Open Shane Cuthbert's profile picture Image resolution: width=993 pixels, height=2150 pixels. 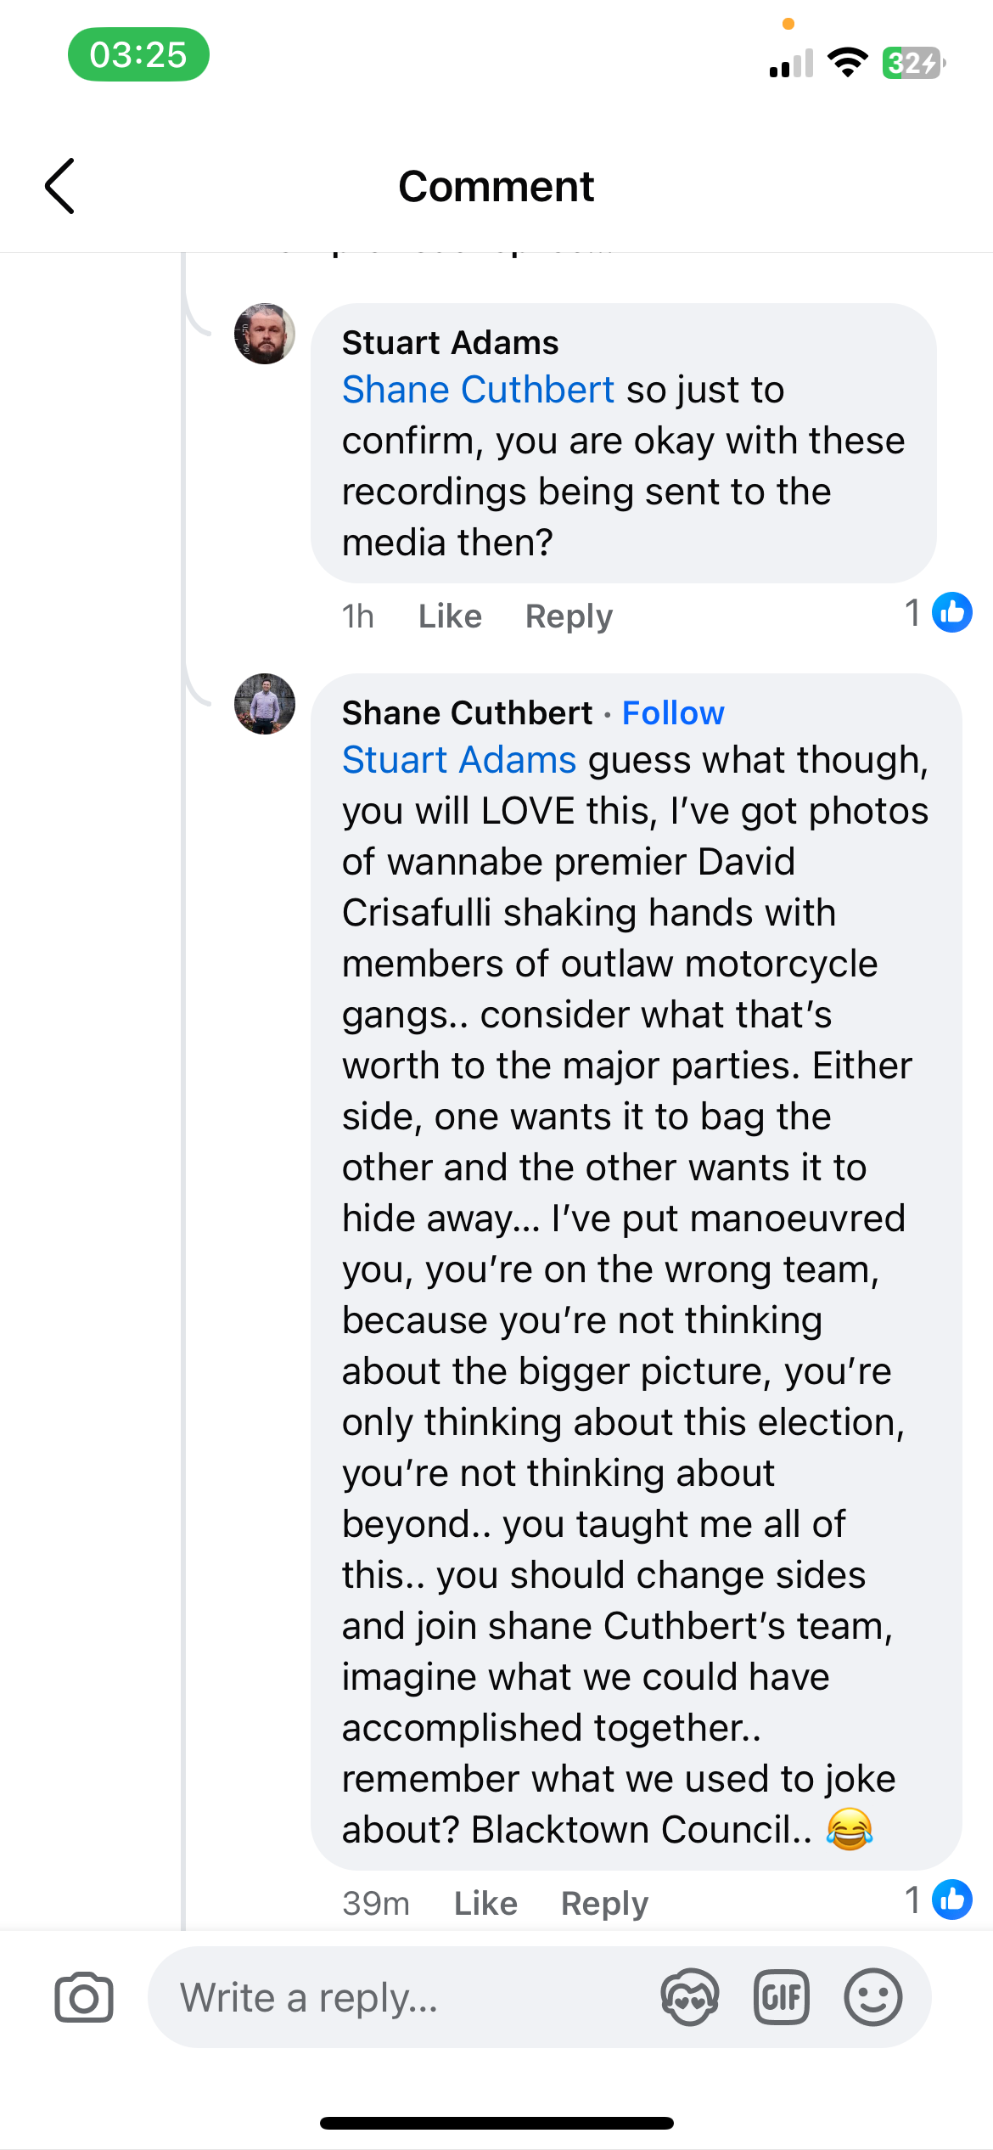265,704
